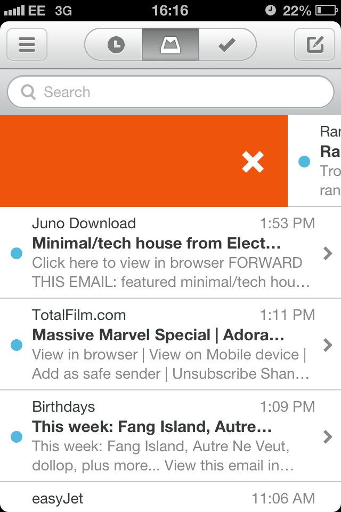Viewport: 341px width, 512px height.
Task: Switch to the Later clock tab
Action: (116, 45)
